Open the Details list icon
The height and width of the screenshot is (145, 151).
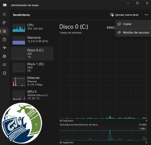[4, 65]
